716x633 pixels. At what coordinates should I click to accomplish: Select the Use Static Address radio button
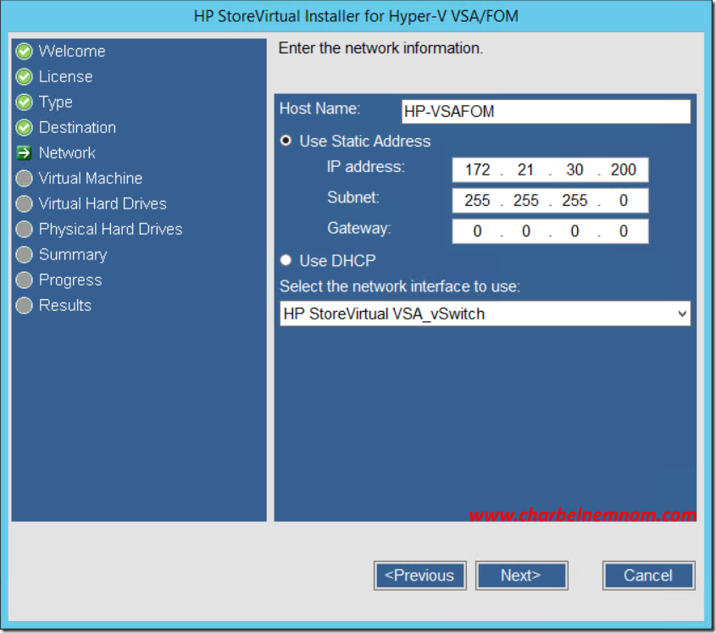(x=286, y=140)
